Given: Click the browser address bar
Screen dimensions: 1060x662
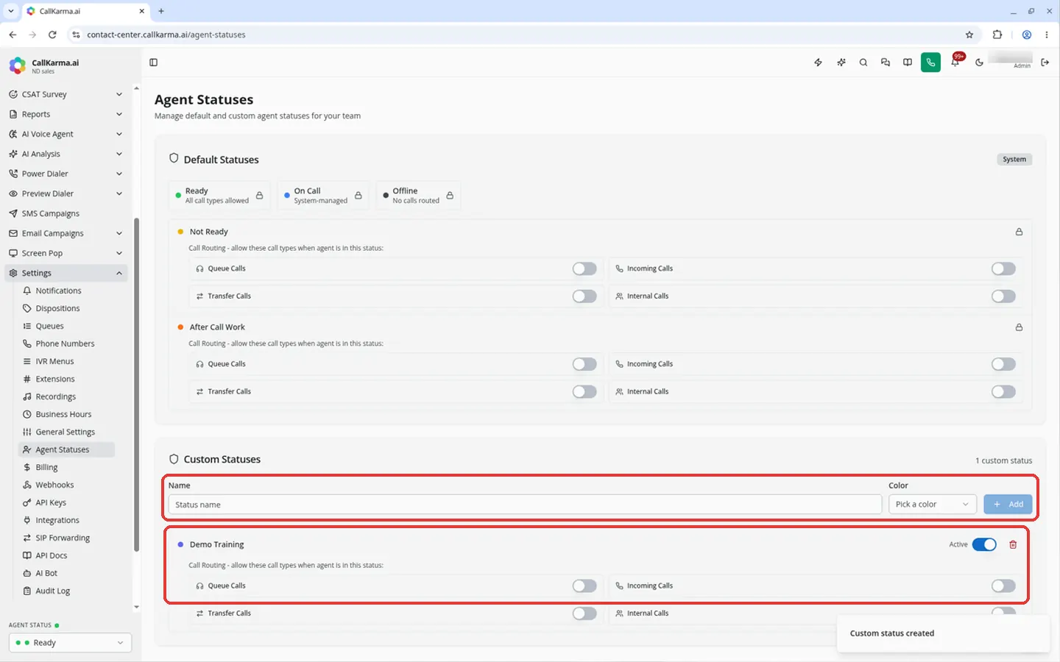Looking at the screenshot, I should (515, 35).
